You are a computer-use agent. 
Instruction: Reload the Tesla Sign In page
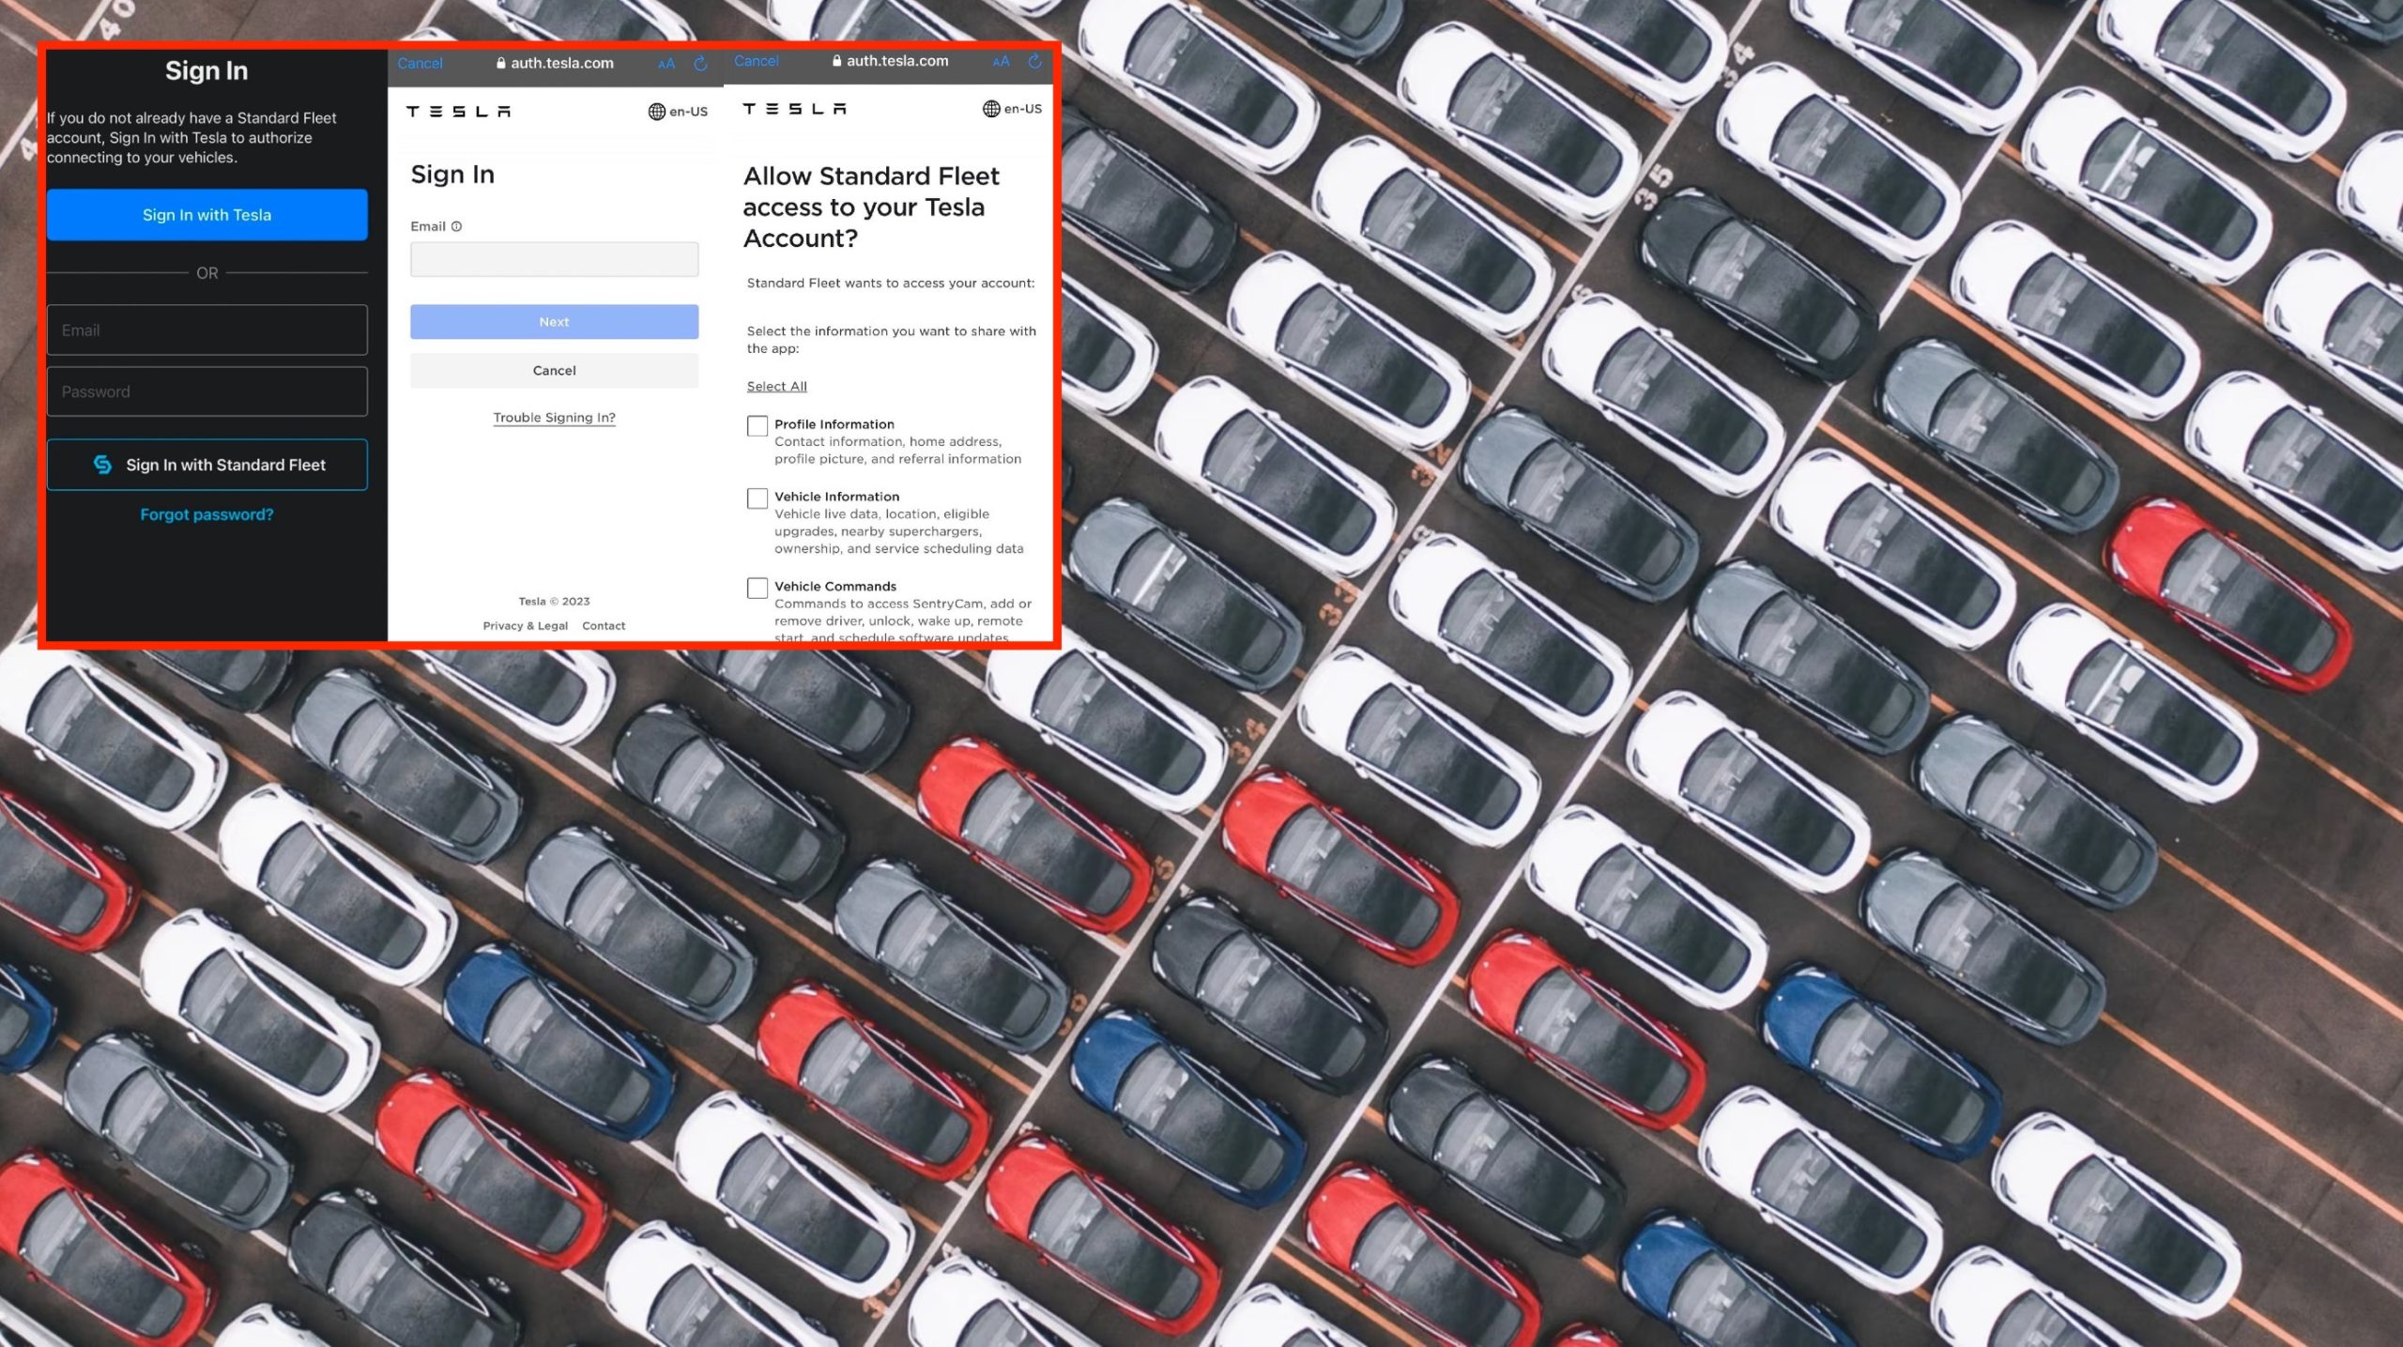click(x=700, y=63)
